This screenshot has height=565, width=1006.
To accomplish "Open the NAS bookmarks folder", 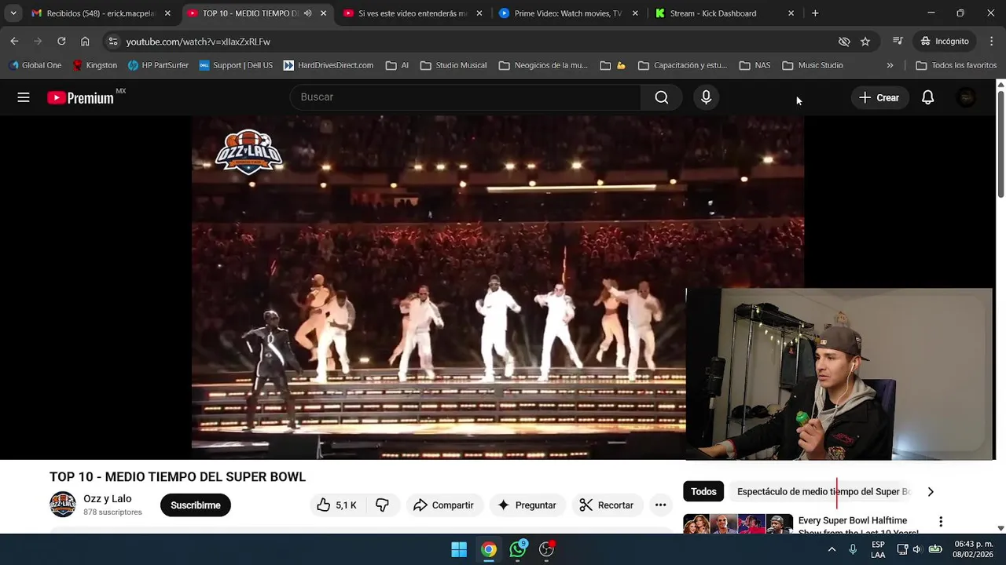I will pyautogui.click(x=754, y=65).
